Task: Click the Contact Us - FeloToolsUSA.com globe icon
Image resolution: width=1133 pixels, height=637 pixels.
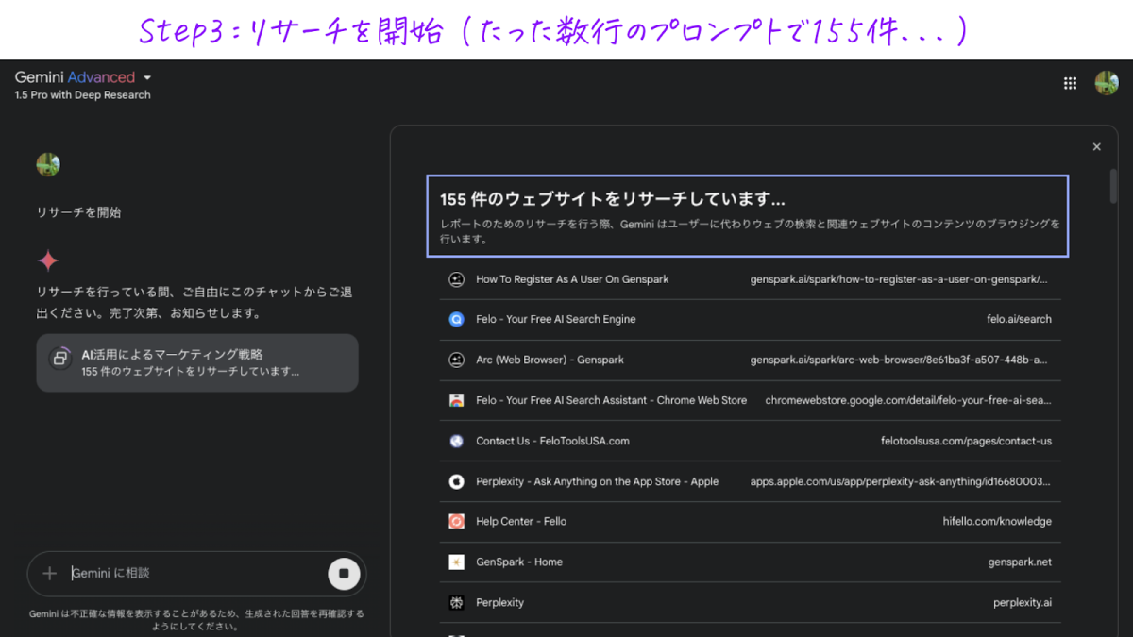Action: [x=457, y=441]
